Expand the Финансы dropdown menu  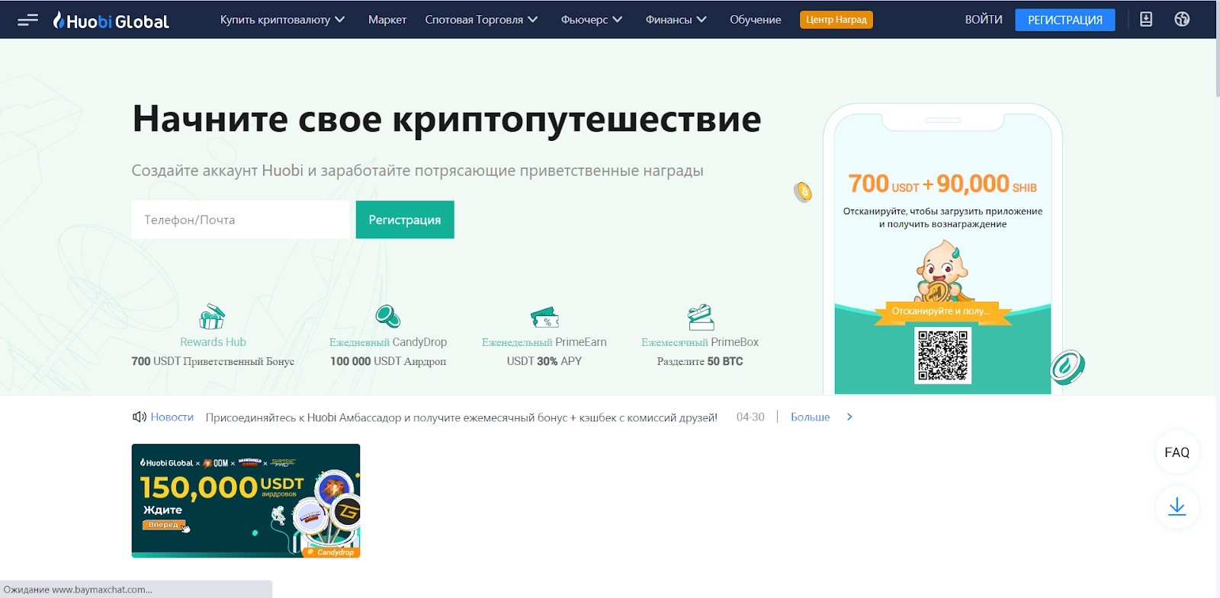tap(676, 20)
